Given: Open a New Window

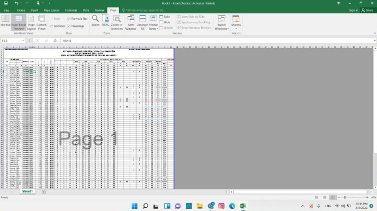Looking at the screenshot, I should coord(131,22).
